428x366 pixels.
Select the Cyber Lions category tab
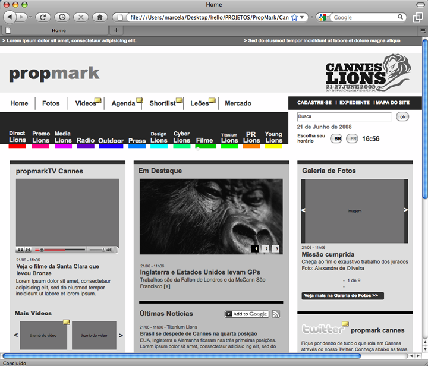[181, 137]
